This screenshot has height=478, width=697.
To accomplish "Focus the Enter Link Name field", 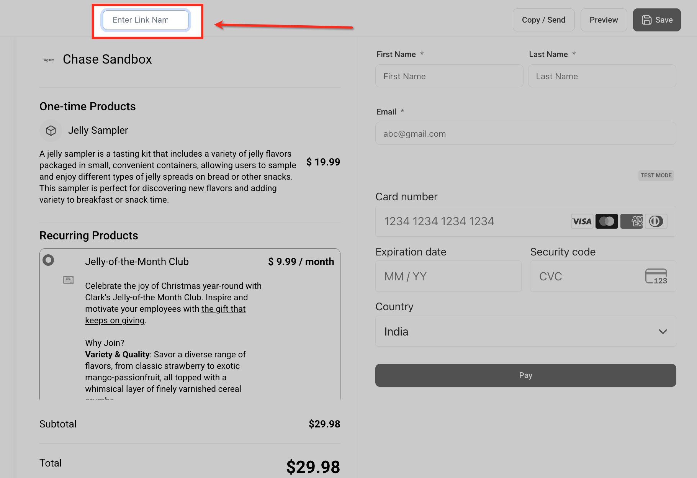I will (x=146, y=20).
